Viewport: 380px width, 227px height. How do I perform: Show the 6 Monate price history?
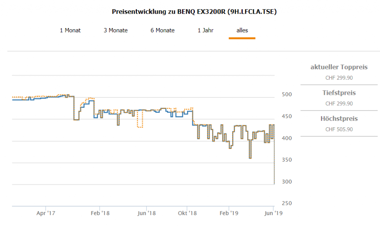(x=162, y=30)
